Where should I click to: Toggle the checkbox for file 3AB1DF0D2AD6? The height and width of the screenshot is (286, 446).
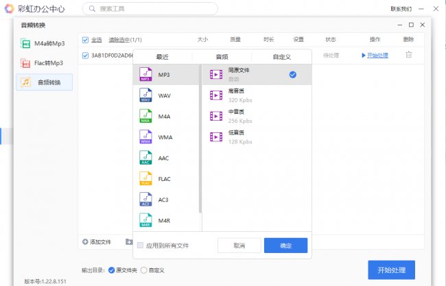pyautogui.click(x=85, y=56)
